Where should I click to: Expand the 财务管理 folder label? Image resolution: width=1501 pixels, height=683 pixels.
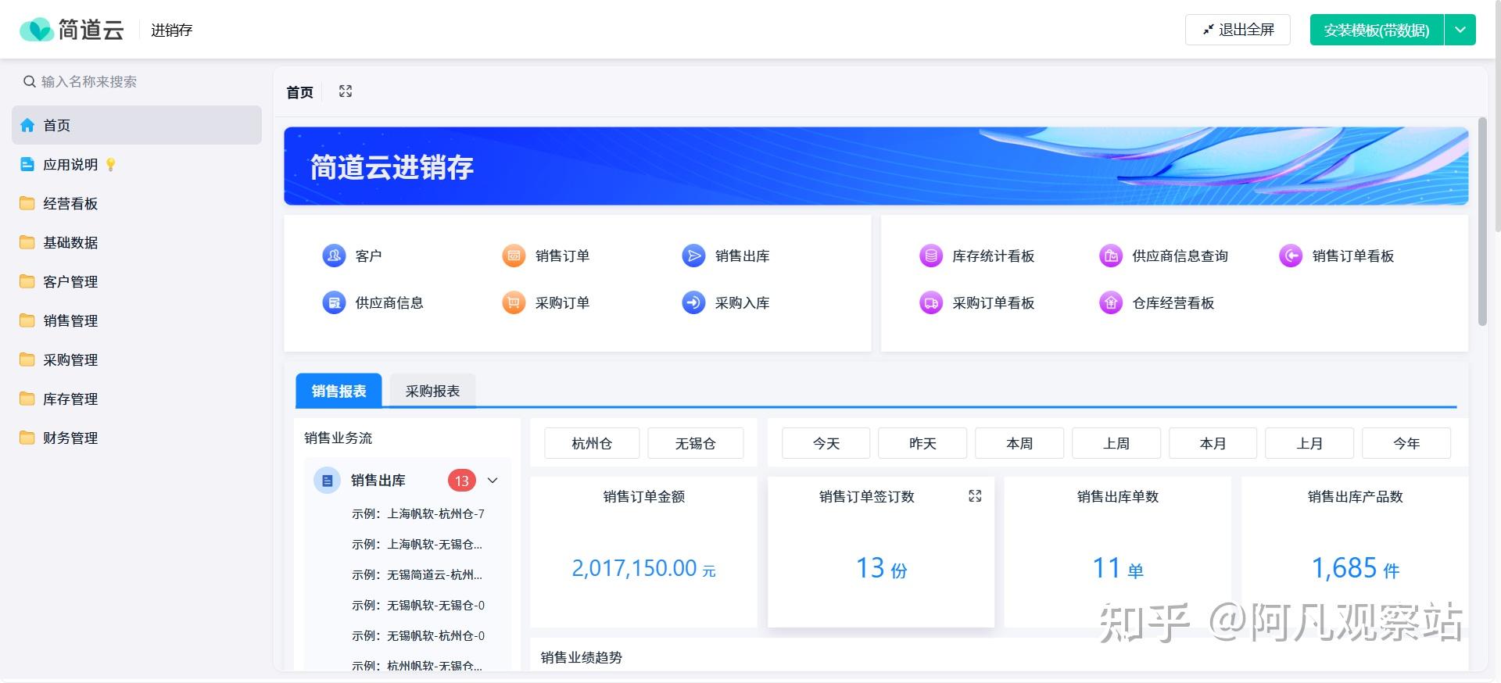[70, 438]
